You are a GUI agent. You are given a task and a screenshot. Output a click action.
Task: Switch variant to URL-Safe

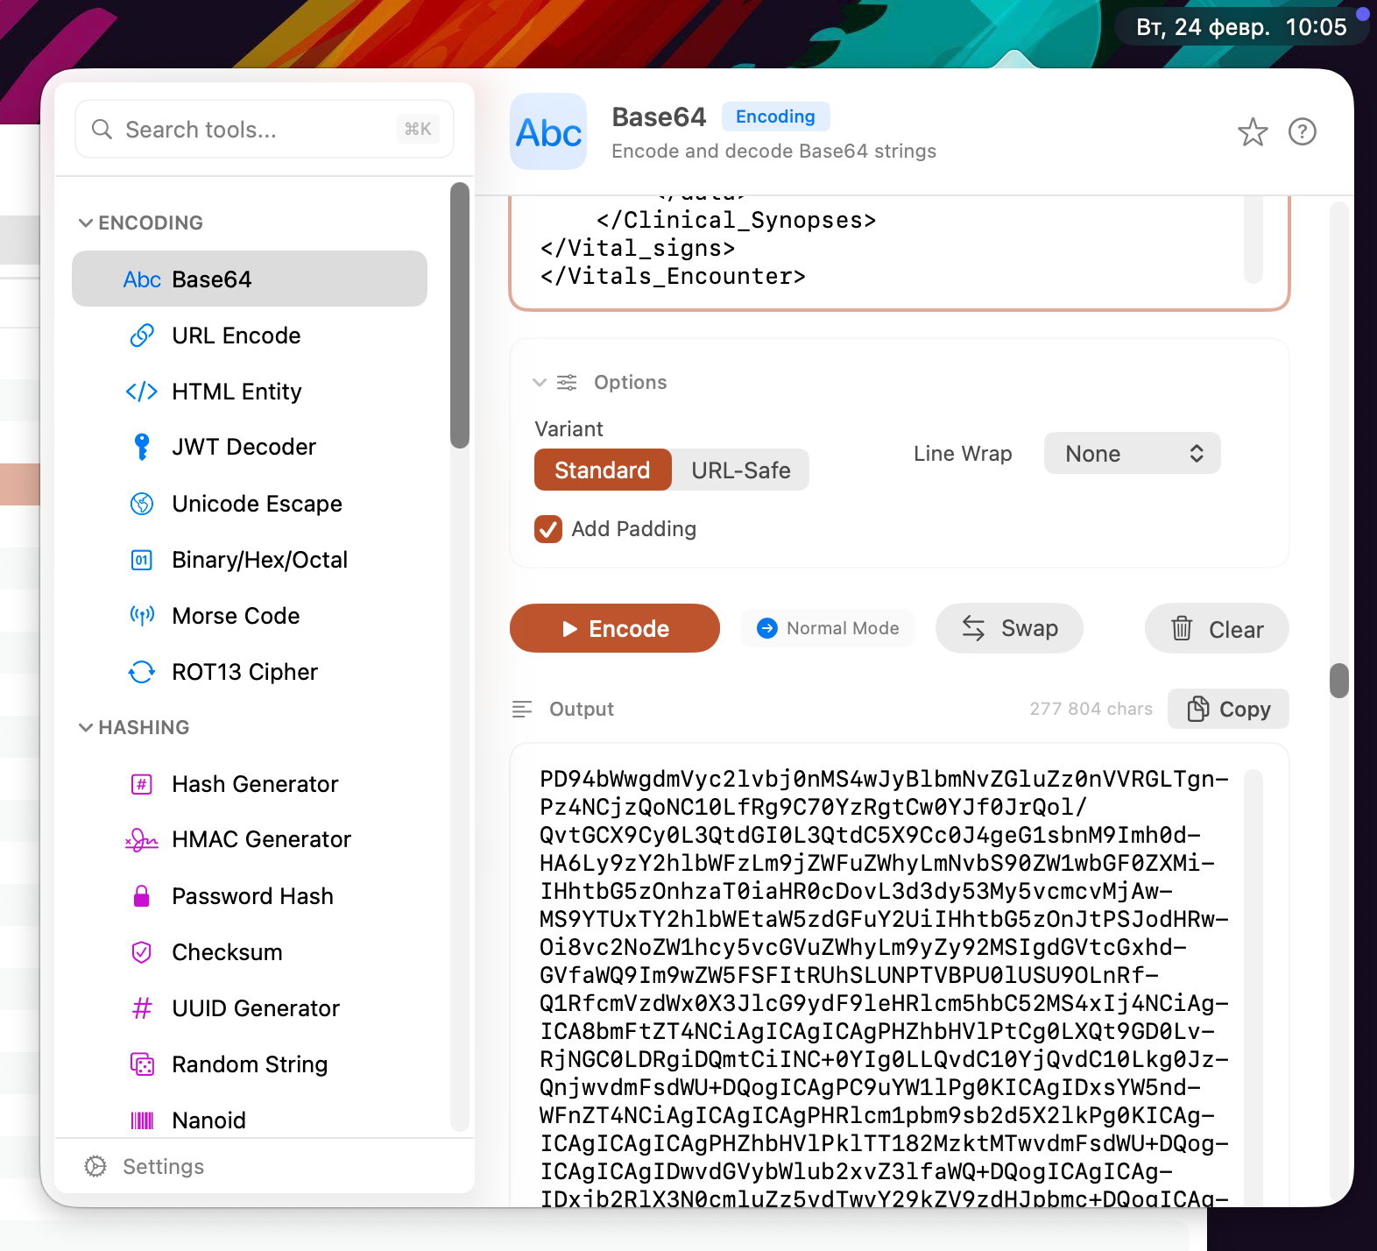point(740,470)
